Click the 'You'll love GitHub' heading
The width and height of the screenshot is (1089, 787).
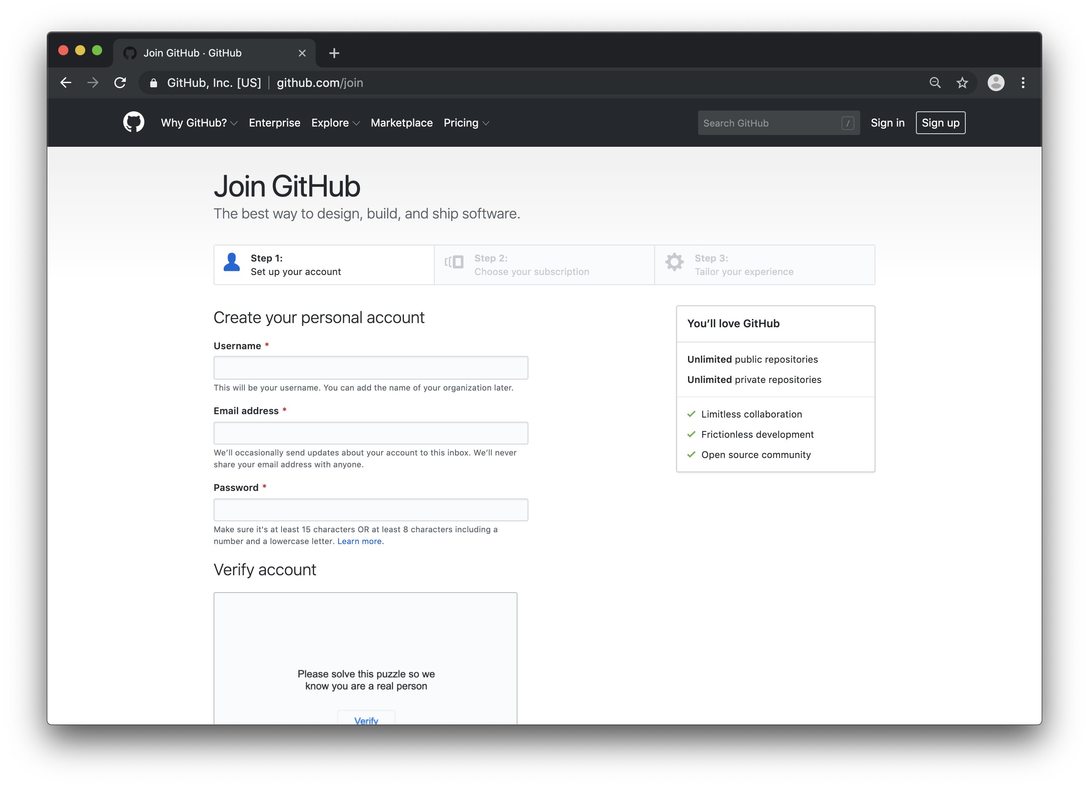point(733,323)
